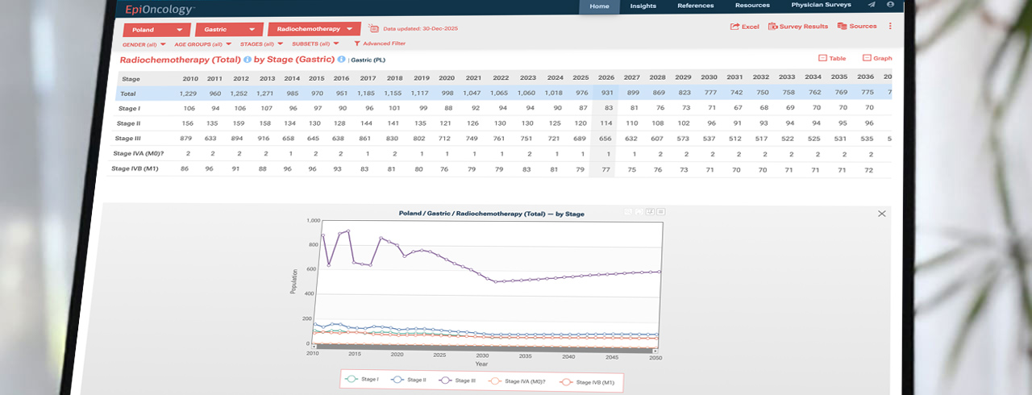Go to the Insights tab
This screenshot has width=1032, height=395.
point(643,6)
